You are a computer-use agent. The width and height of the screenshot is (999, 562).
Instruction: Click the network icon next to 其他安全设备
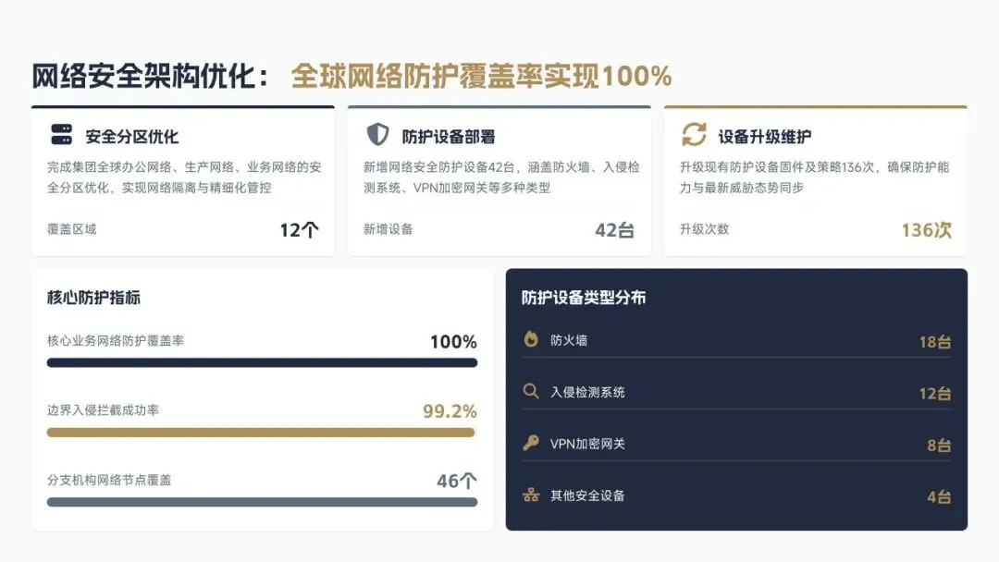click(x=531, y=495)
